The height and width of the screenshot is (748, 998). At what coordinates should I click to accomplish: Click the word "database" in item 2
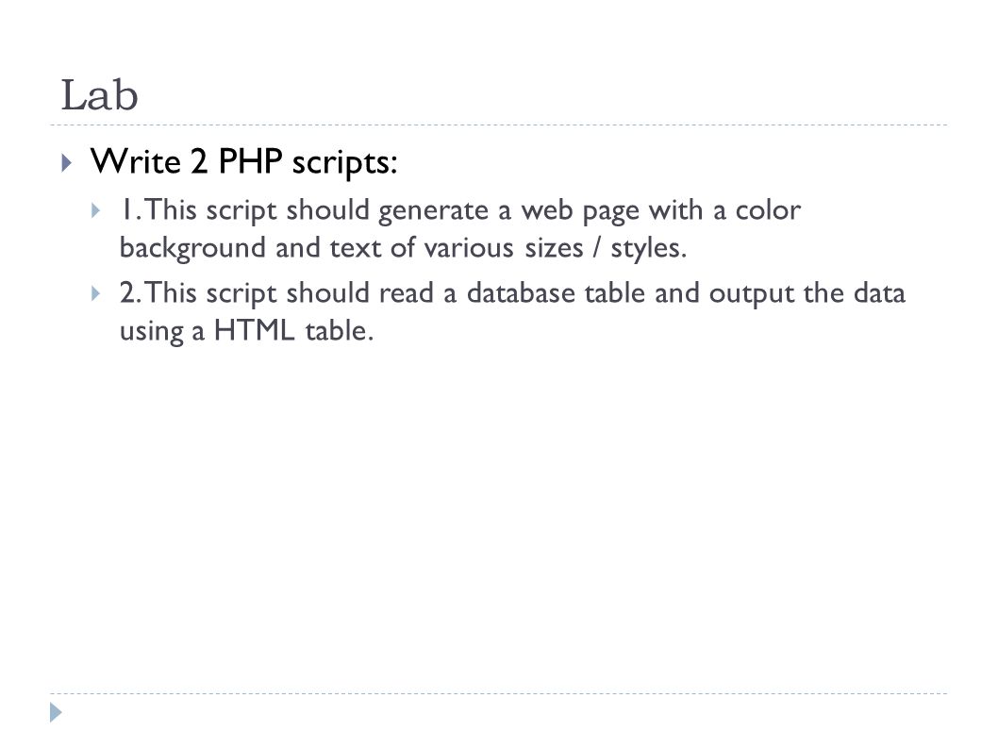[521, 292]
